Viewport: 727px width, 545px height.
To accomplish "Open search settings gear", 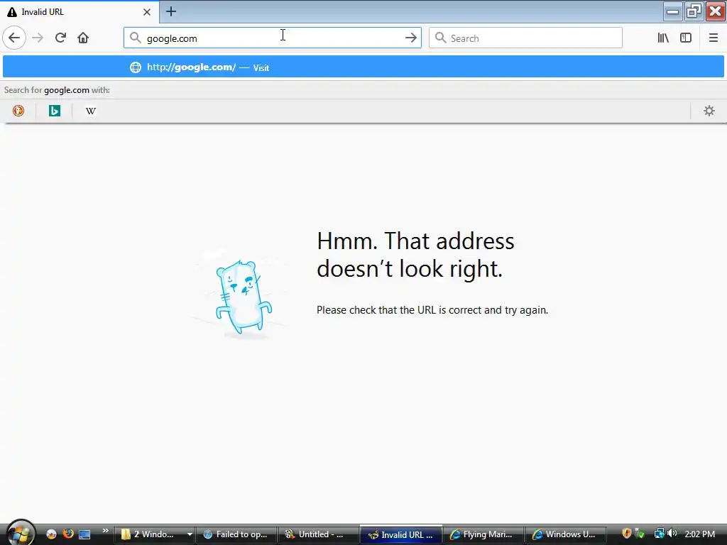I will (709, 111).
